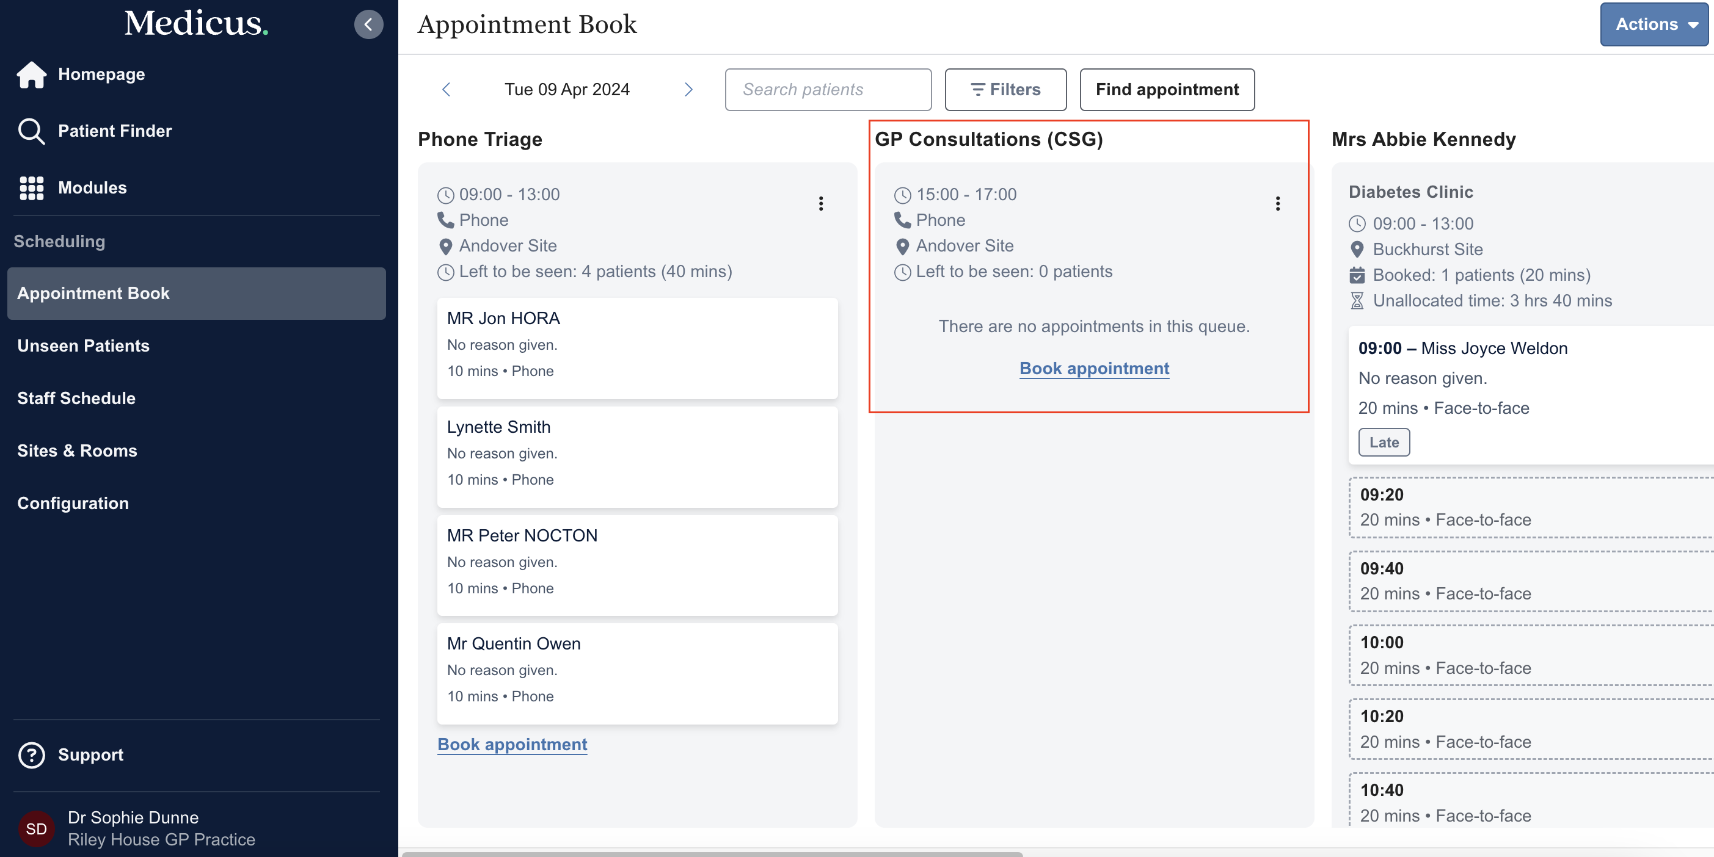Go to previous day arrow

(447, 89)
